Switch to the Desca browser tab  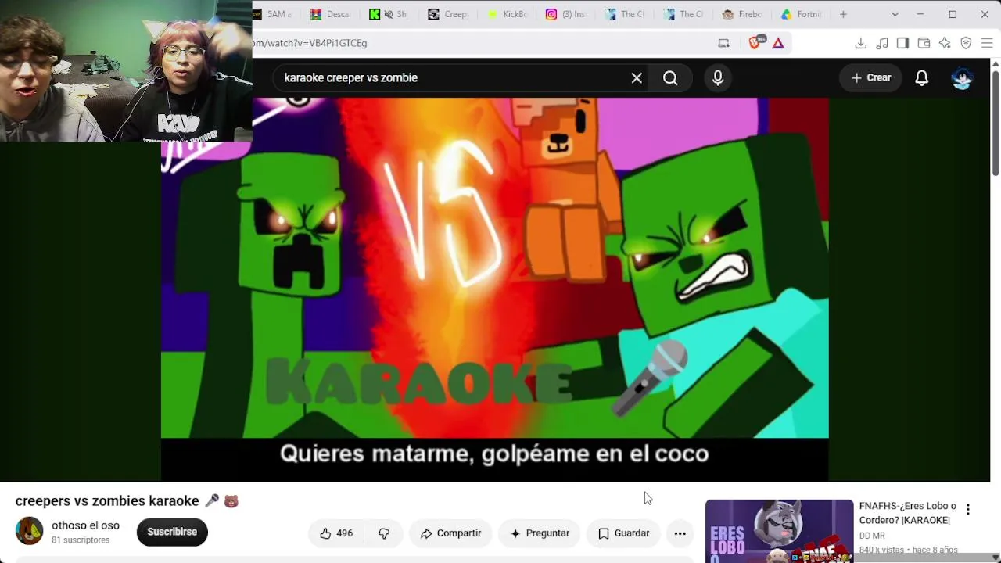point(330,14)
